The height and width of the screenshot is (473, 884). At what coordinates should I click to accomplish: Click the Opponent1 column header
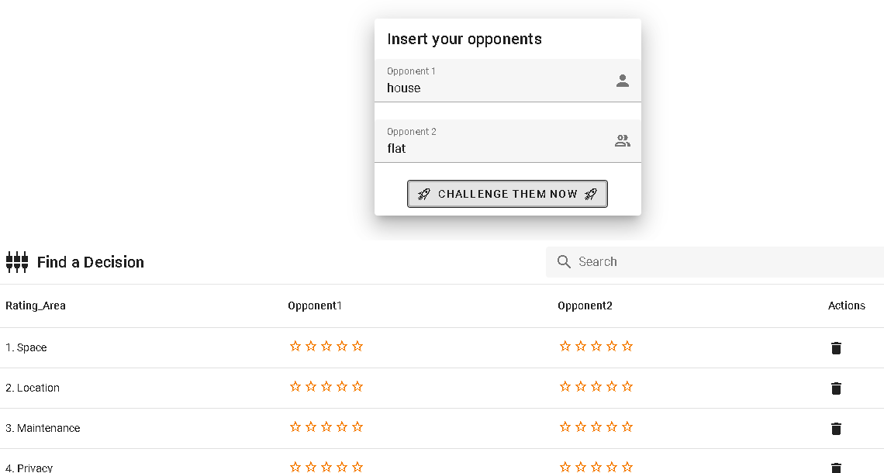(x=315, y=306)
